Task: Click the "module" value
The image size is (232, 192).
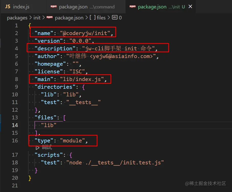Action: tap(72, 140)
